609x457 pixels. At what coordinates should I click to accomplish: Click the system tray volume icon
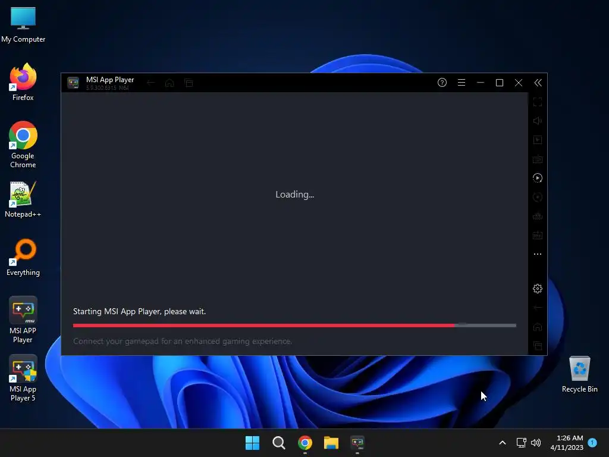pyautogui.click(x=536, y=443)
